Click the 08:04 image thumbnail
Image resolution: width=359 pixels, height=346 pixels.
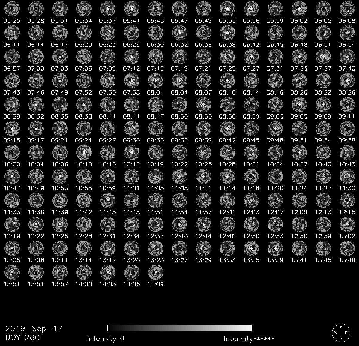click(x=180, y=81)
